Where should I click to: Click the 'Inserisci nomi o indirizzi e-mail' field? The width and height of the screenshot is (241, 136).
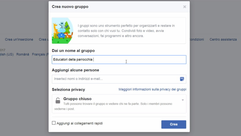pos(115,79)
